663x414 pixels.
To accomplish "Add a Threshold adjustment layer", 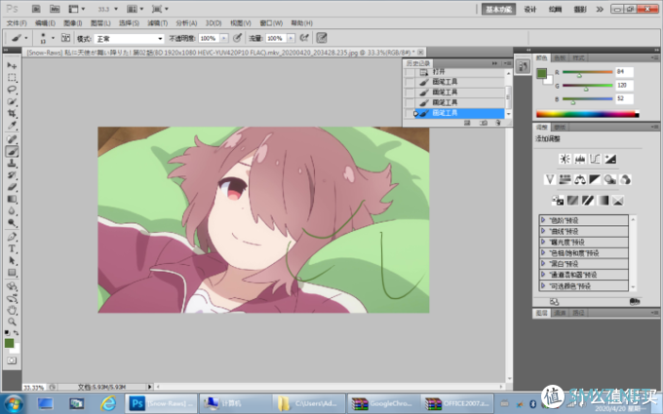I will [x=587, y=201].
